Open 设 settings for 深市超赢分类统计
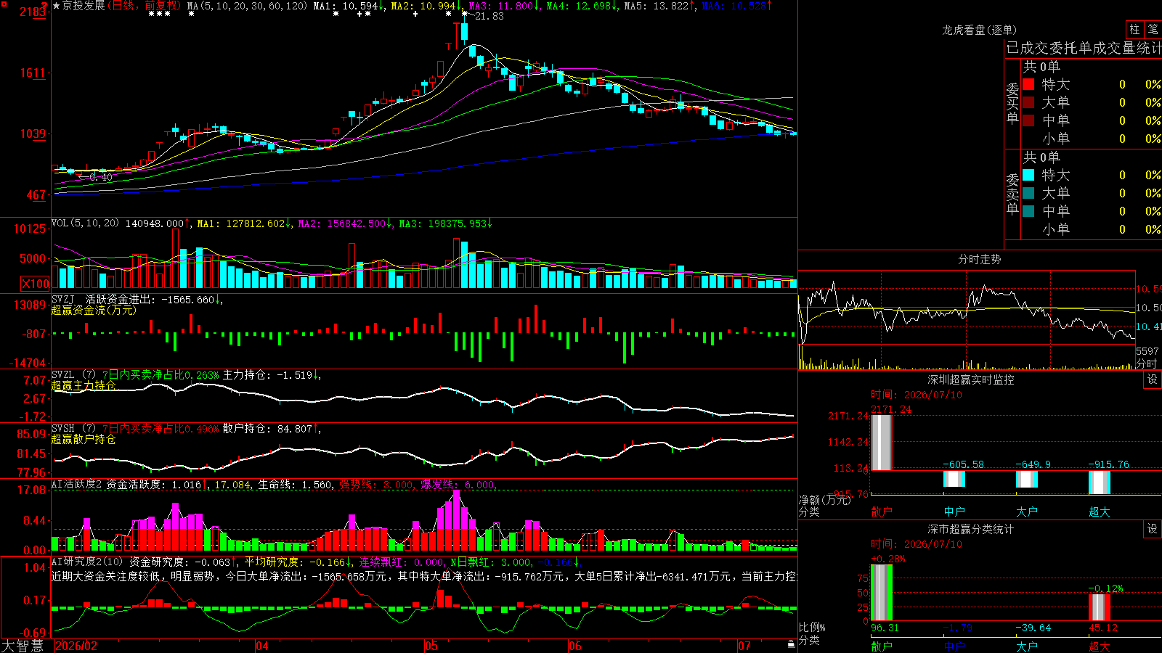1162x653 pixels. pos(1153,529)
